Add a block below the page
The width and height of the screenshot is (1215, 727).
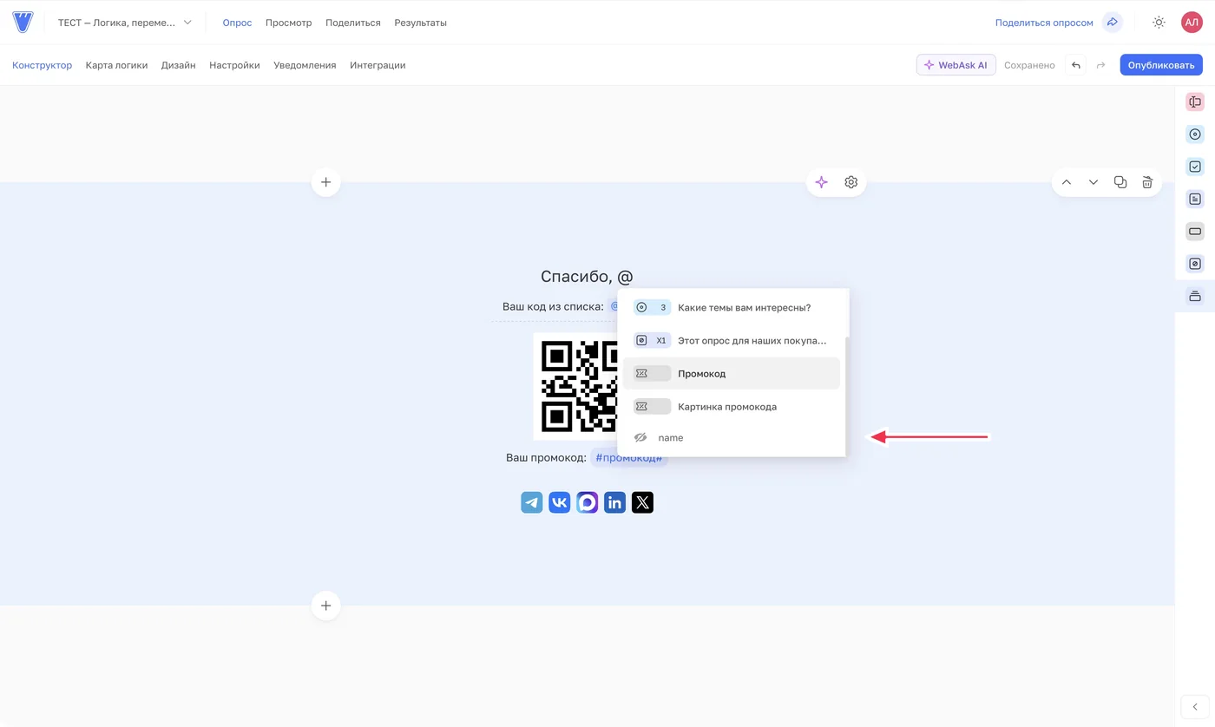(325, 606)
